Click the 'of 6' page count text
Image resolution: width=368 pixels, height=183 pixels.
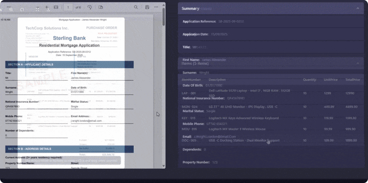click(78, 7)
